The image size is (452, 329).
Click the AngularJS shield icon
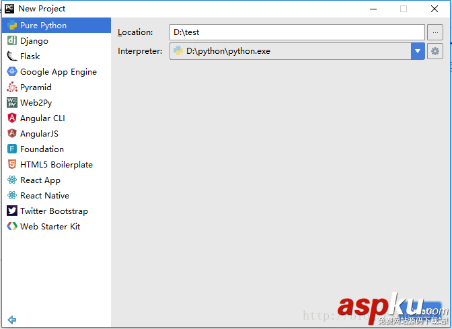12,133
